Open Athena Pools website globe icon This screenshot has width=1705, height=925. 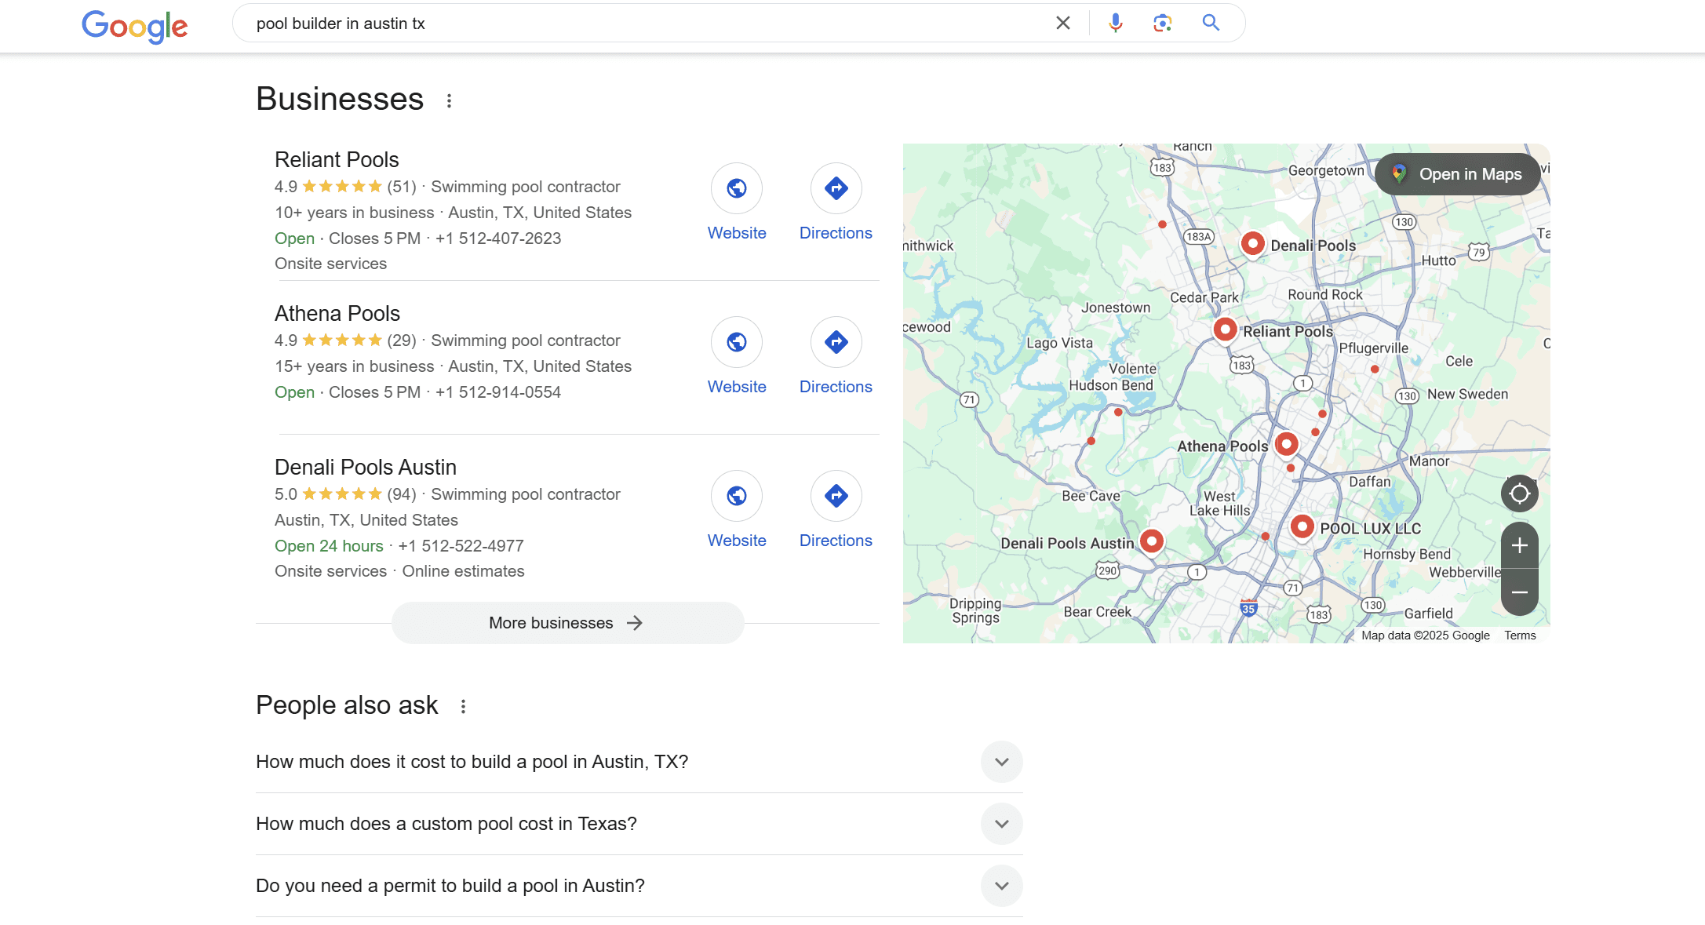click(x=737, y=342)
